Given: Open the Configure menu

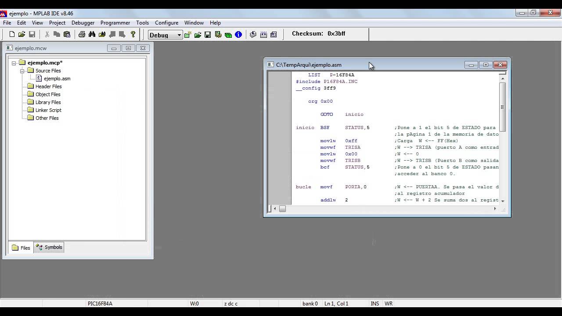Looking at the screenshot, I should coord(166,23).
